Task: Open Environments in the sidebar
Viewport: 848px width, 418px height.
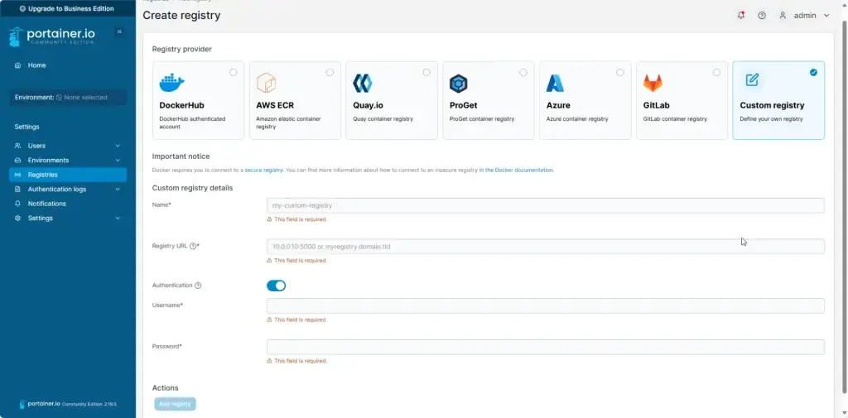Action: point(68,161)
